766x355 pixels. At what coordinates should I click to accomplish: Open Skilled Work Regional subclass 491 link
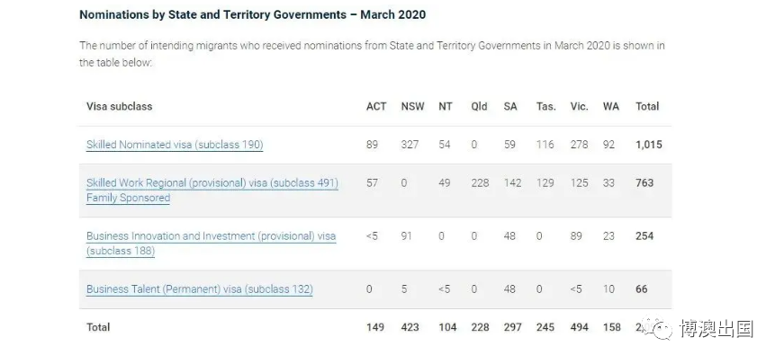(x=212, y=182)
